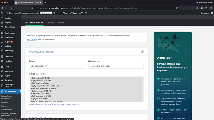
Task: Switch to Búsqueda/sustitución tab
Action: coord(34,22)
